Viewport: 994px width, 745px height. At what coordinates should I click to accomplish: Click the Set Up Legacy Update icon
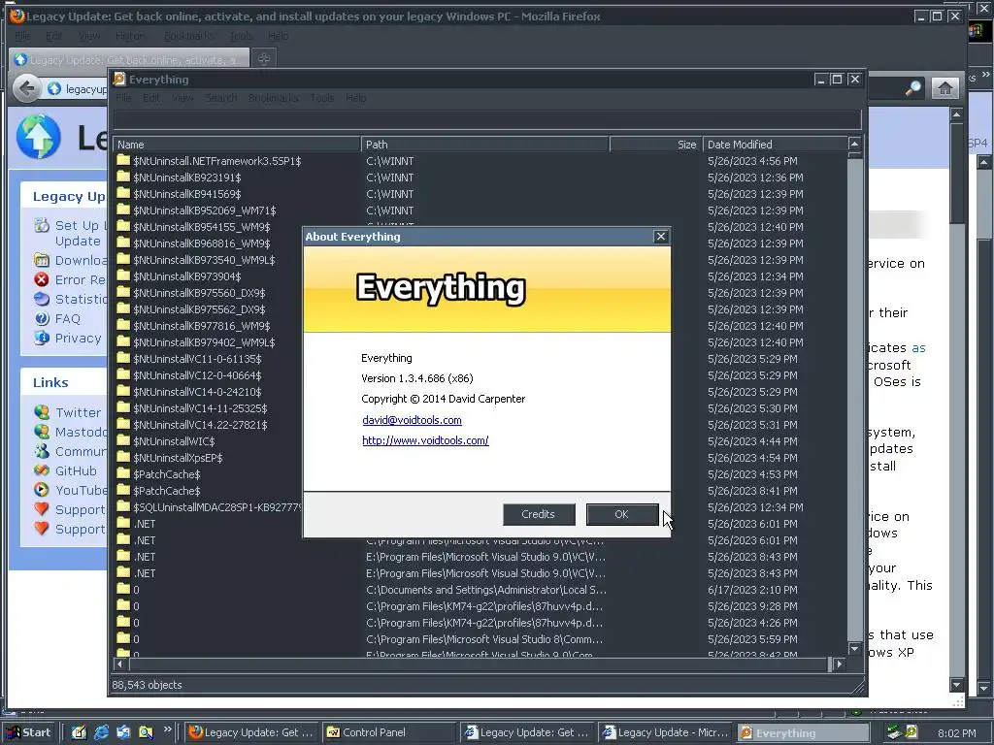click(42, 225)
